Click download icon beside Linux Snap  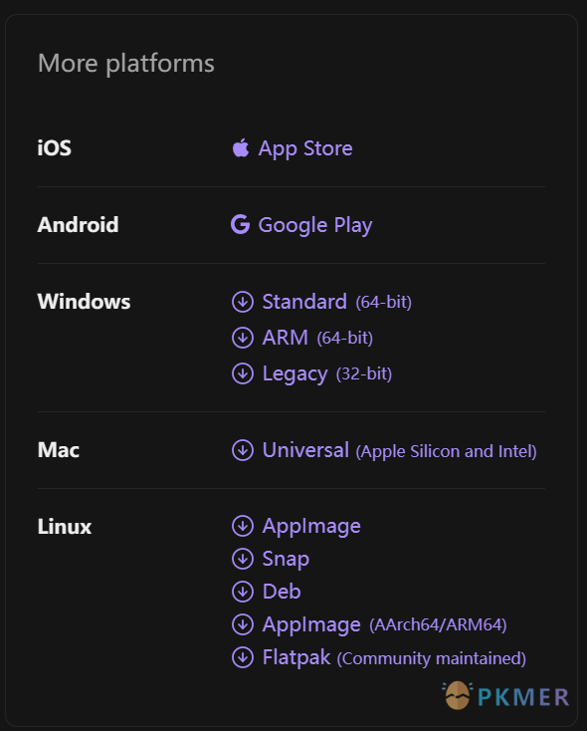[243, 559]
